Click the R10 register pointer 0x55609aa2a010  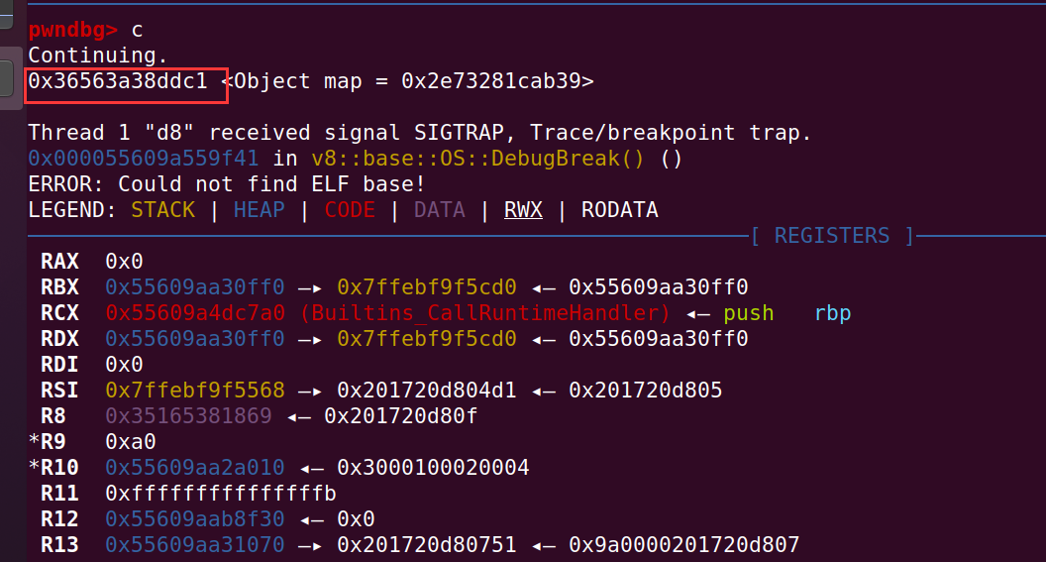(x=195, y=468)
